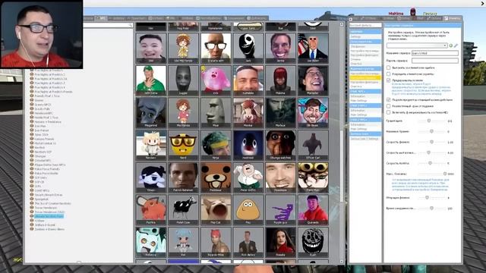Enable 'Разрешить клиентские скрипты' checkbox
Viewport: 486px width, 273px height.
coord(388,74)
